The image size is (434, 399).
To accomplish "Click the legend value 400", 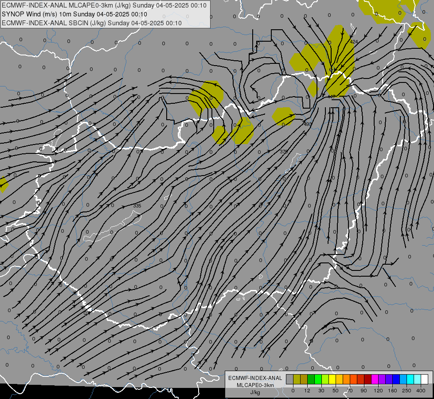I will [x=421, y=391].
